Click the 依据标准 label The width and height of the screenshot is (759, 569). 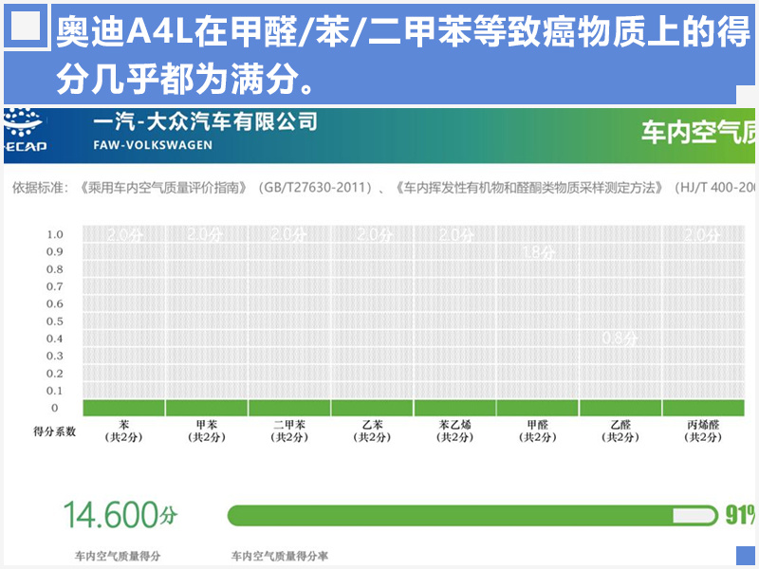(41, 187)
